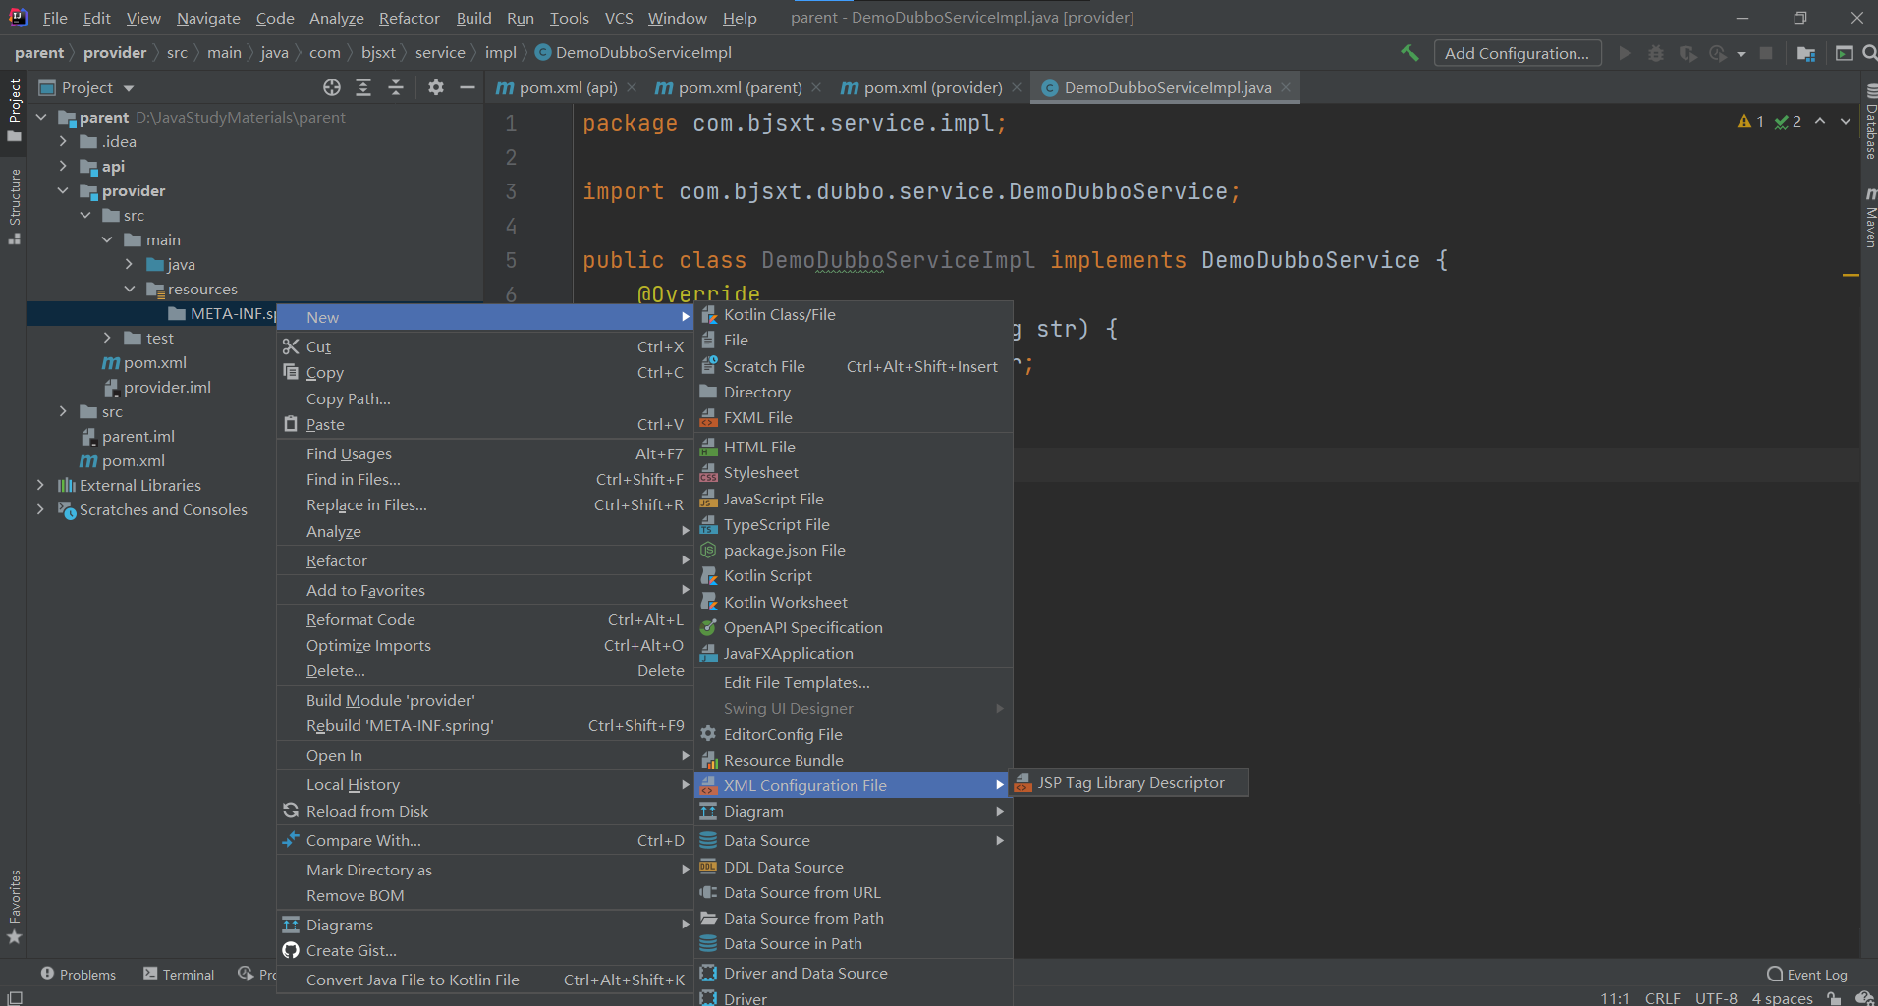
Task: Click the CRLF line separator in status bar
Action: (x=1662, y=997)
